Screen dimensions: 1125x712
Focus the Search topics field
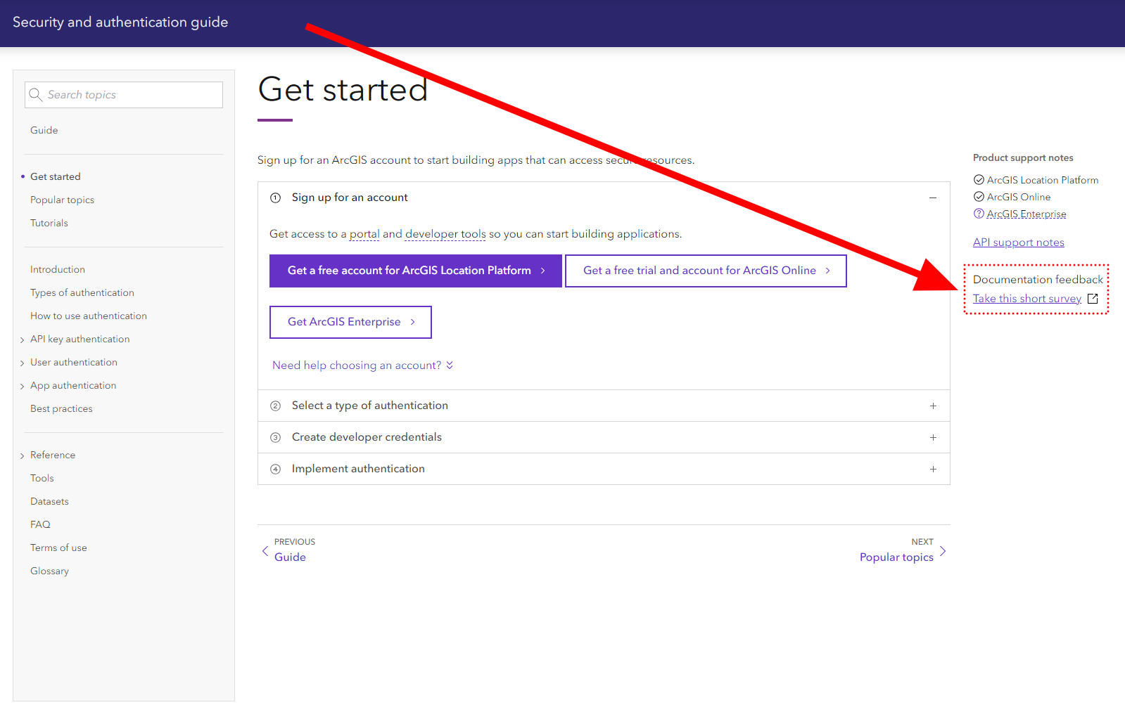(x=124, y=95)
